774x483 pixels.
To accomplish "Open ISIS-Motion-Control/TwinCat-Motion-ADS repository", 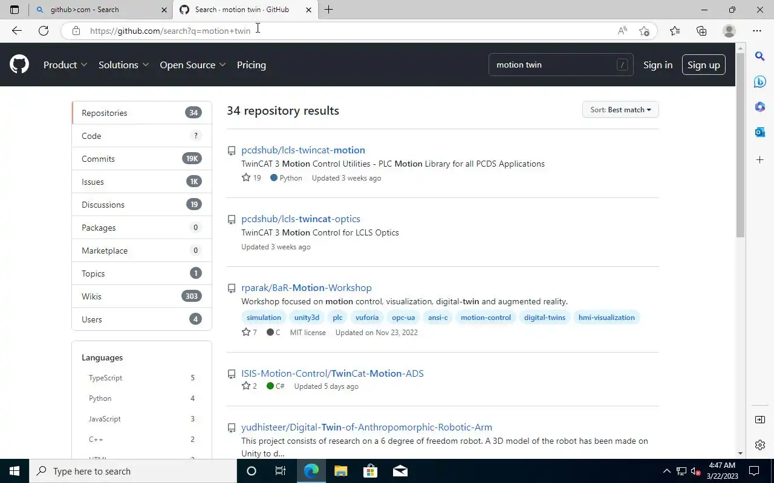I will point(333,374).
